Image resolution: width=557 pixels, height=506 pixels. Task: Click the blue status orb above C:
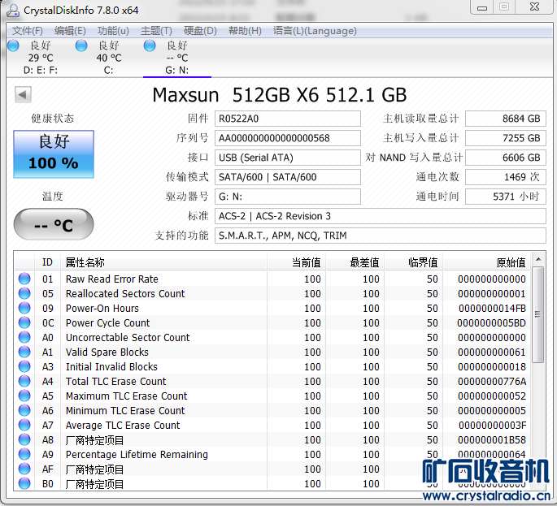(81, 45)
